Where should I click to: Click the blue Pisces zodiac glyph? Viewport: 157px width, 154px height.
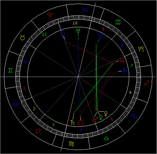[x=85, y=10]
